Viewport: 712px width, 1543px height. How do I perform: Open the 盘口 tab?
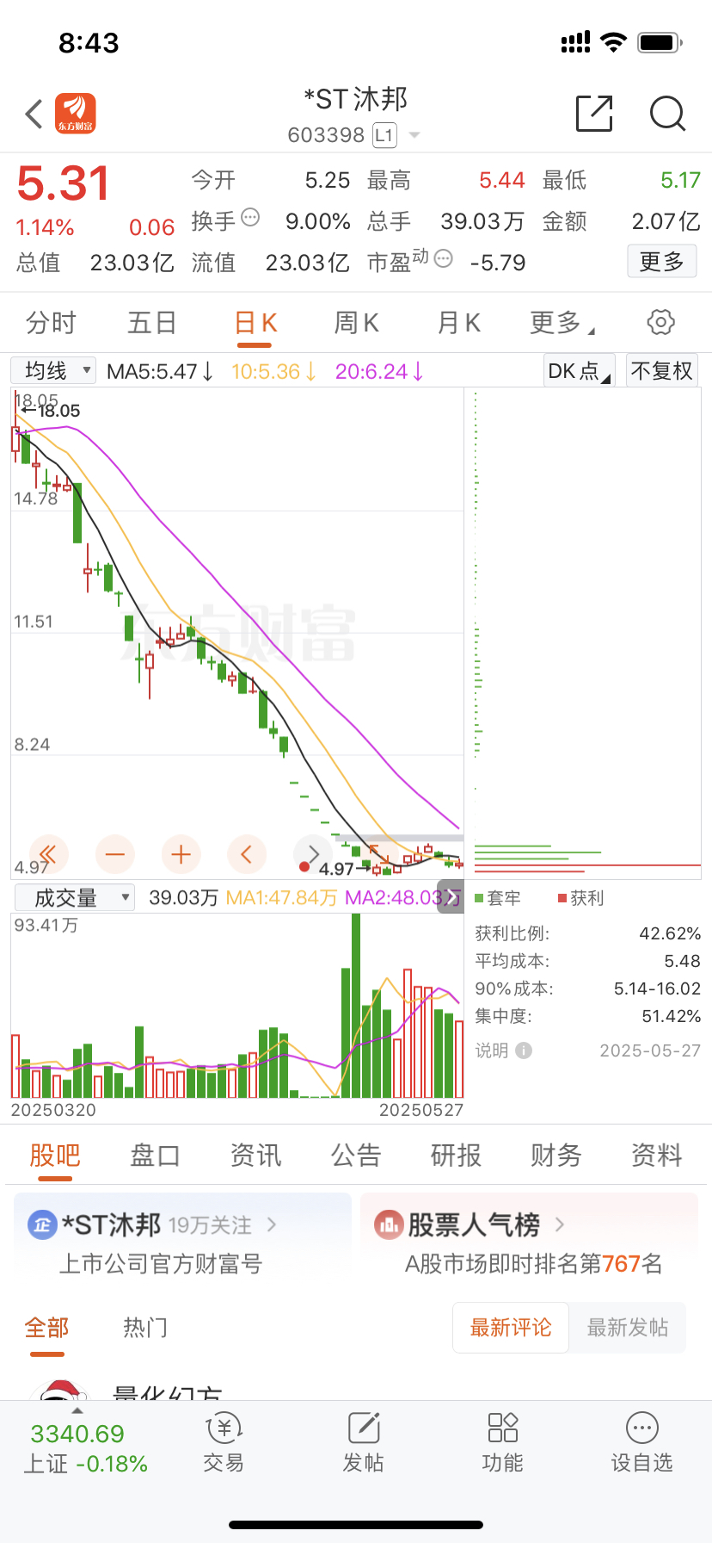tap(155, 1156)
